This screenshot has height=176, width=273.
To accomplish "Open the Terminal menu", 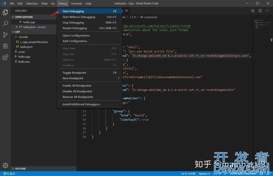I will (76, 3).
